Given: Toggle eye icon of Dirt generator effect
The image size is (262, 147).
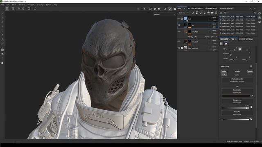Looking at the screenshot, I should pos(189,37).
